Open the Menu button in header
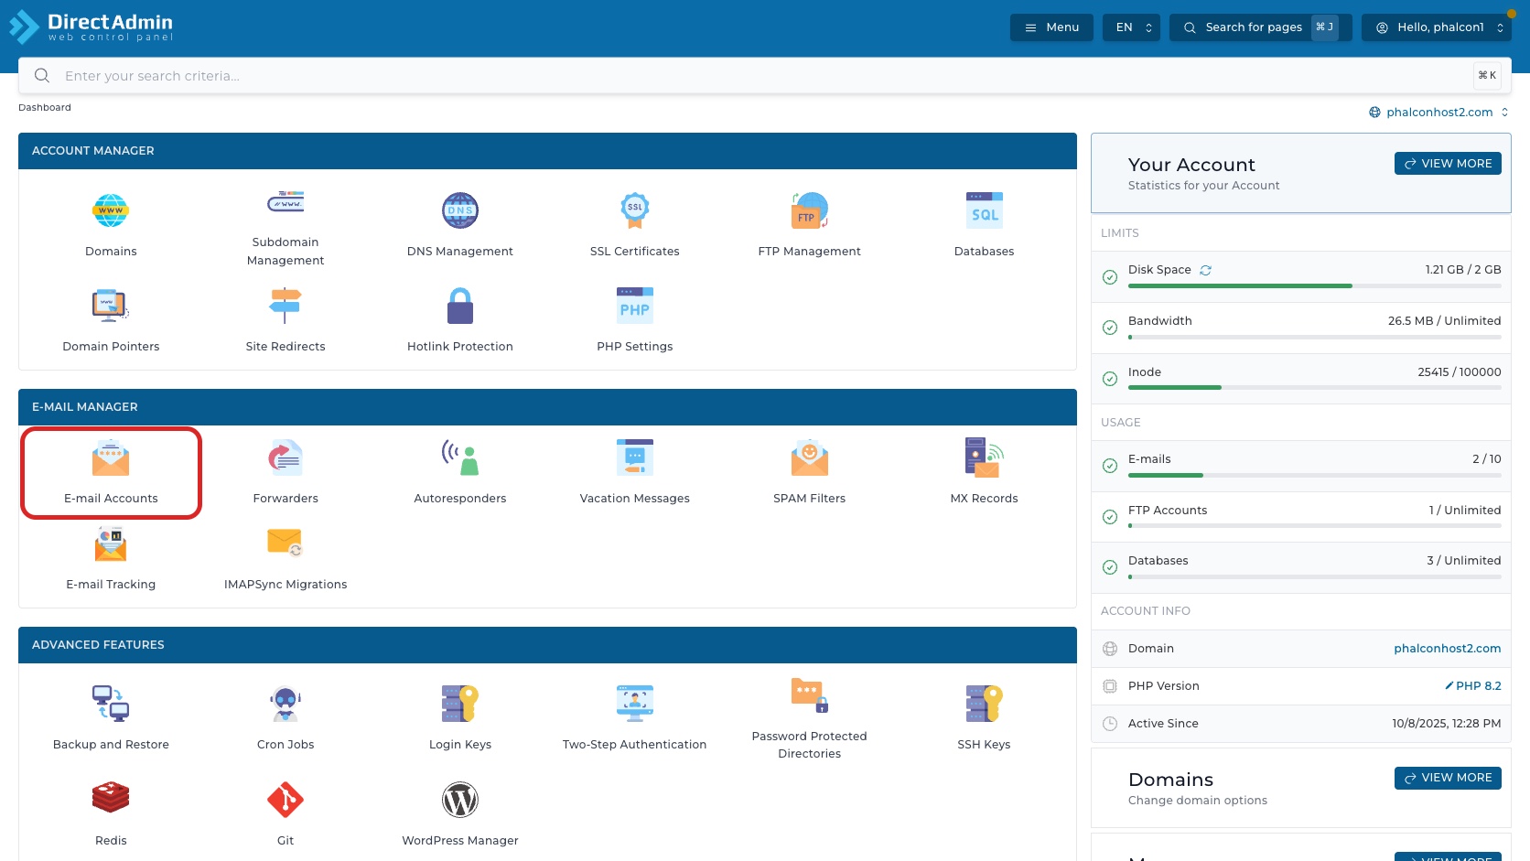The width and height of the screenshot is (1530, 861). coord(1051,27)
